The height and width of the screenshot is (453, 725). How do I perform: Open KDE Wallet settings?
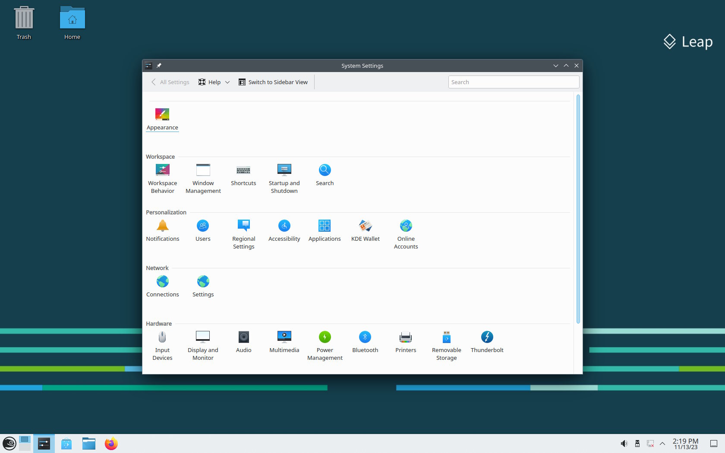(365, 231)
